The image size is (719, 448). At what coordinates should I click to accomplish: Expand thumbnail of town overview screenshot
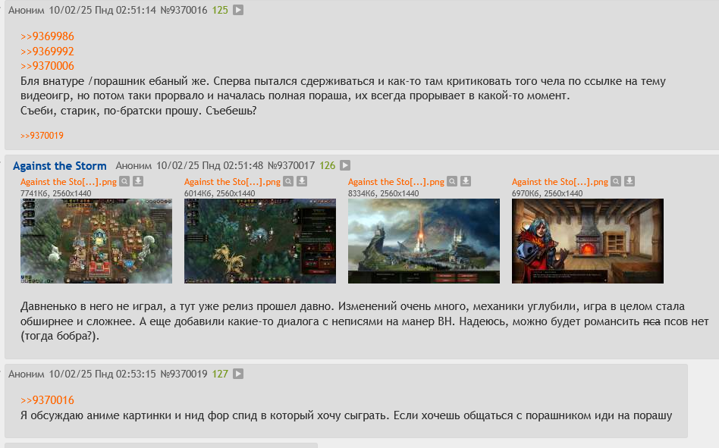point(96,241)
